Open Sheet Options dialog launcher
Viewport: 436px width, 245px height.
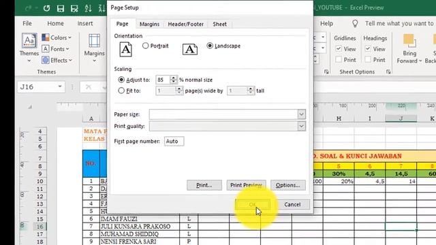388,72
